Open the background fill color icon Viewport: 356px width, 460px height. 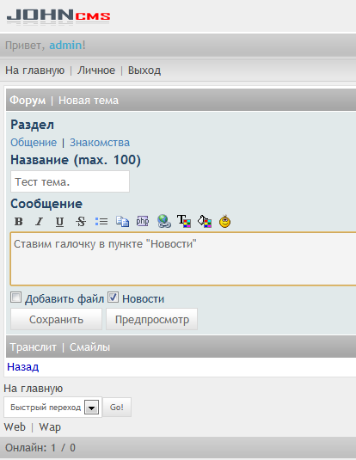pos(205,221)
